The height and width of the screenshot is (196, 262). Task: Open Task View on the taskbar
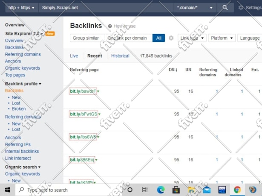144,190
